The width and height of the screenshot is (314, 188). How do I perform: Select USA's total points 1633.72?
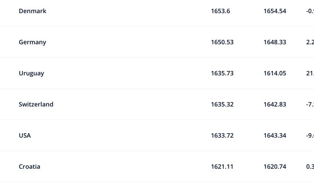coord(222,135)
